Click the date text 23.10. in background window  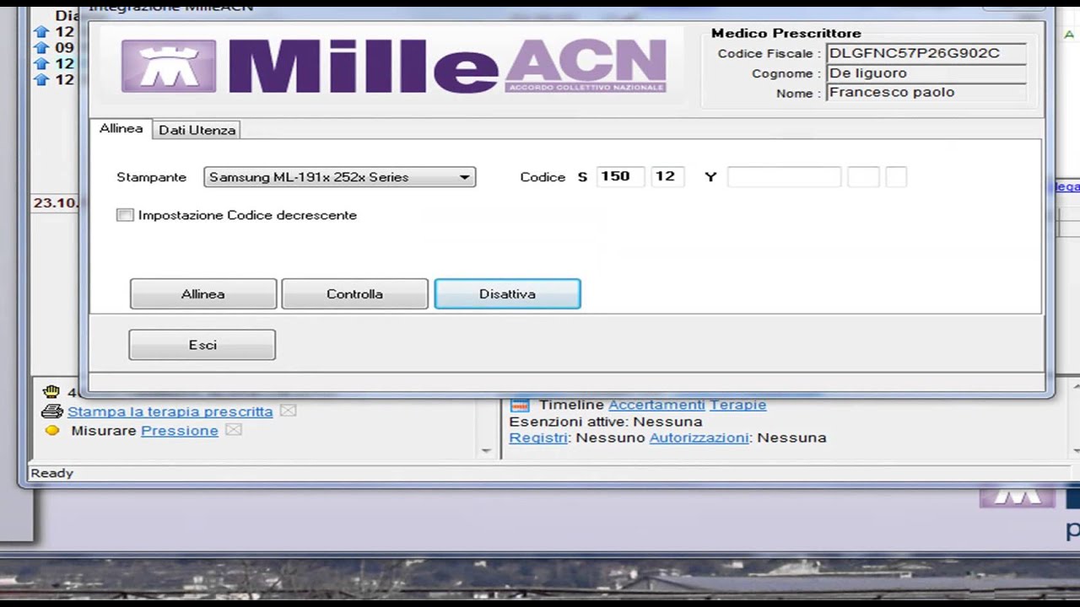[x=55, y=203]
